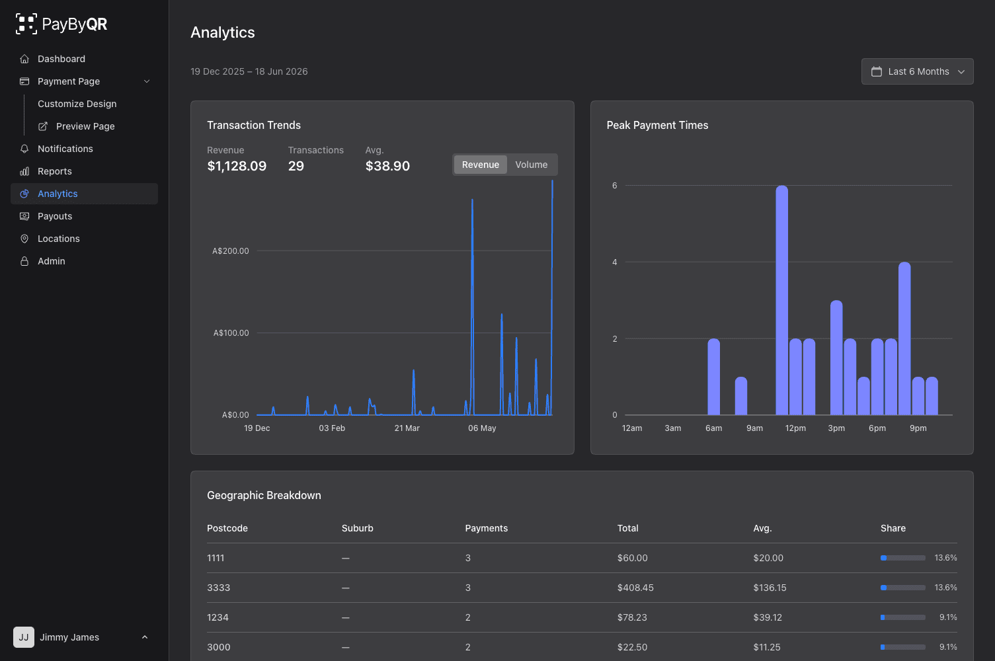Click the PayByQR logo icon
995x661 pixels.
pyautogui.click(x=26, y=24)
